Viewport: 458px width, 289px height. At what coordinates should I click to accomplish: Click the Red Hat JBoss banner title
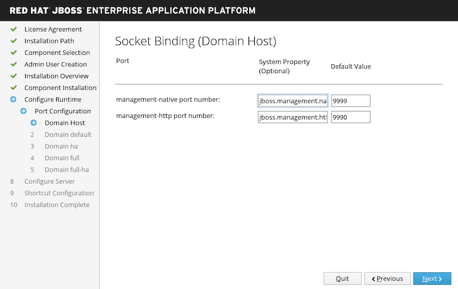(x=132, y=10)
